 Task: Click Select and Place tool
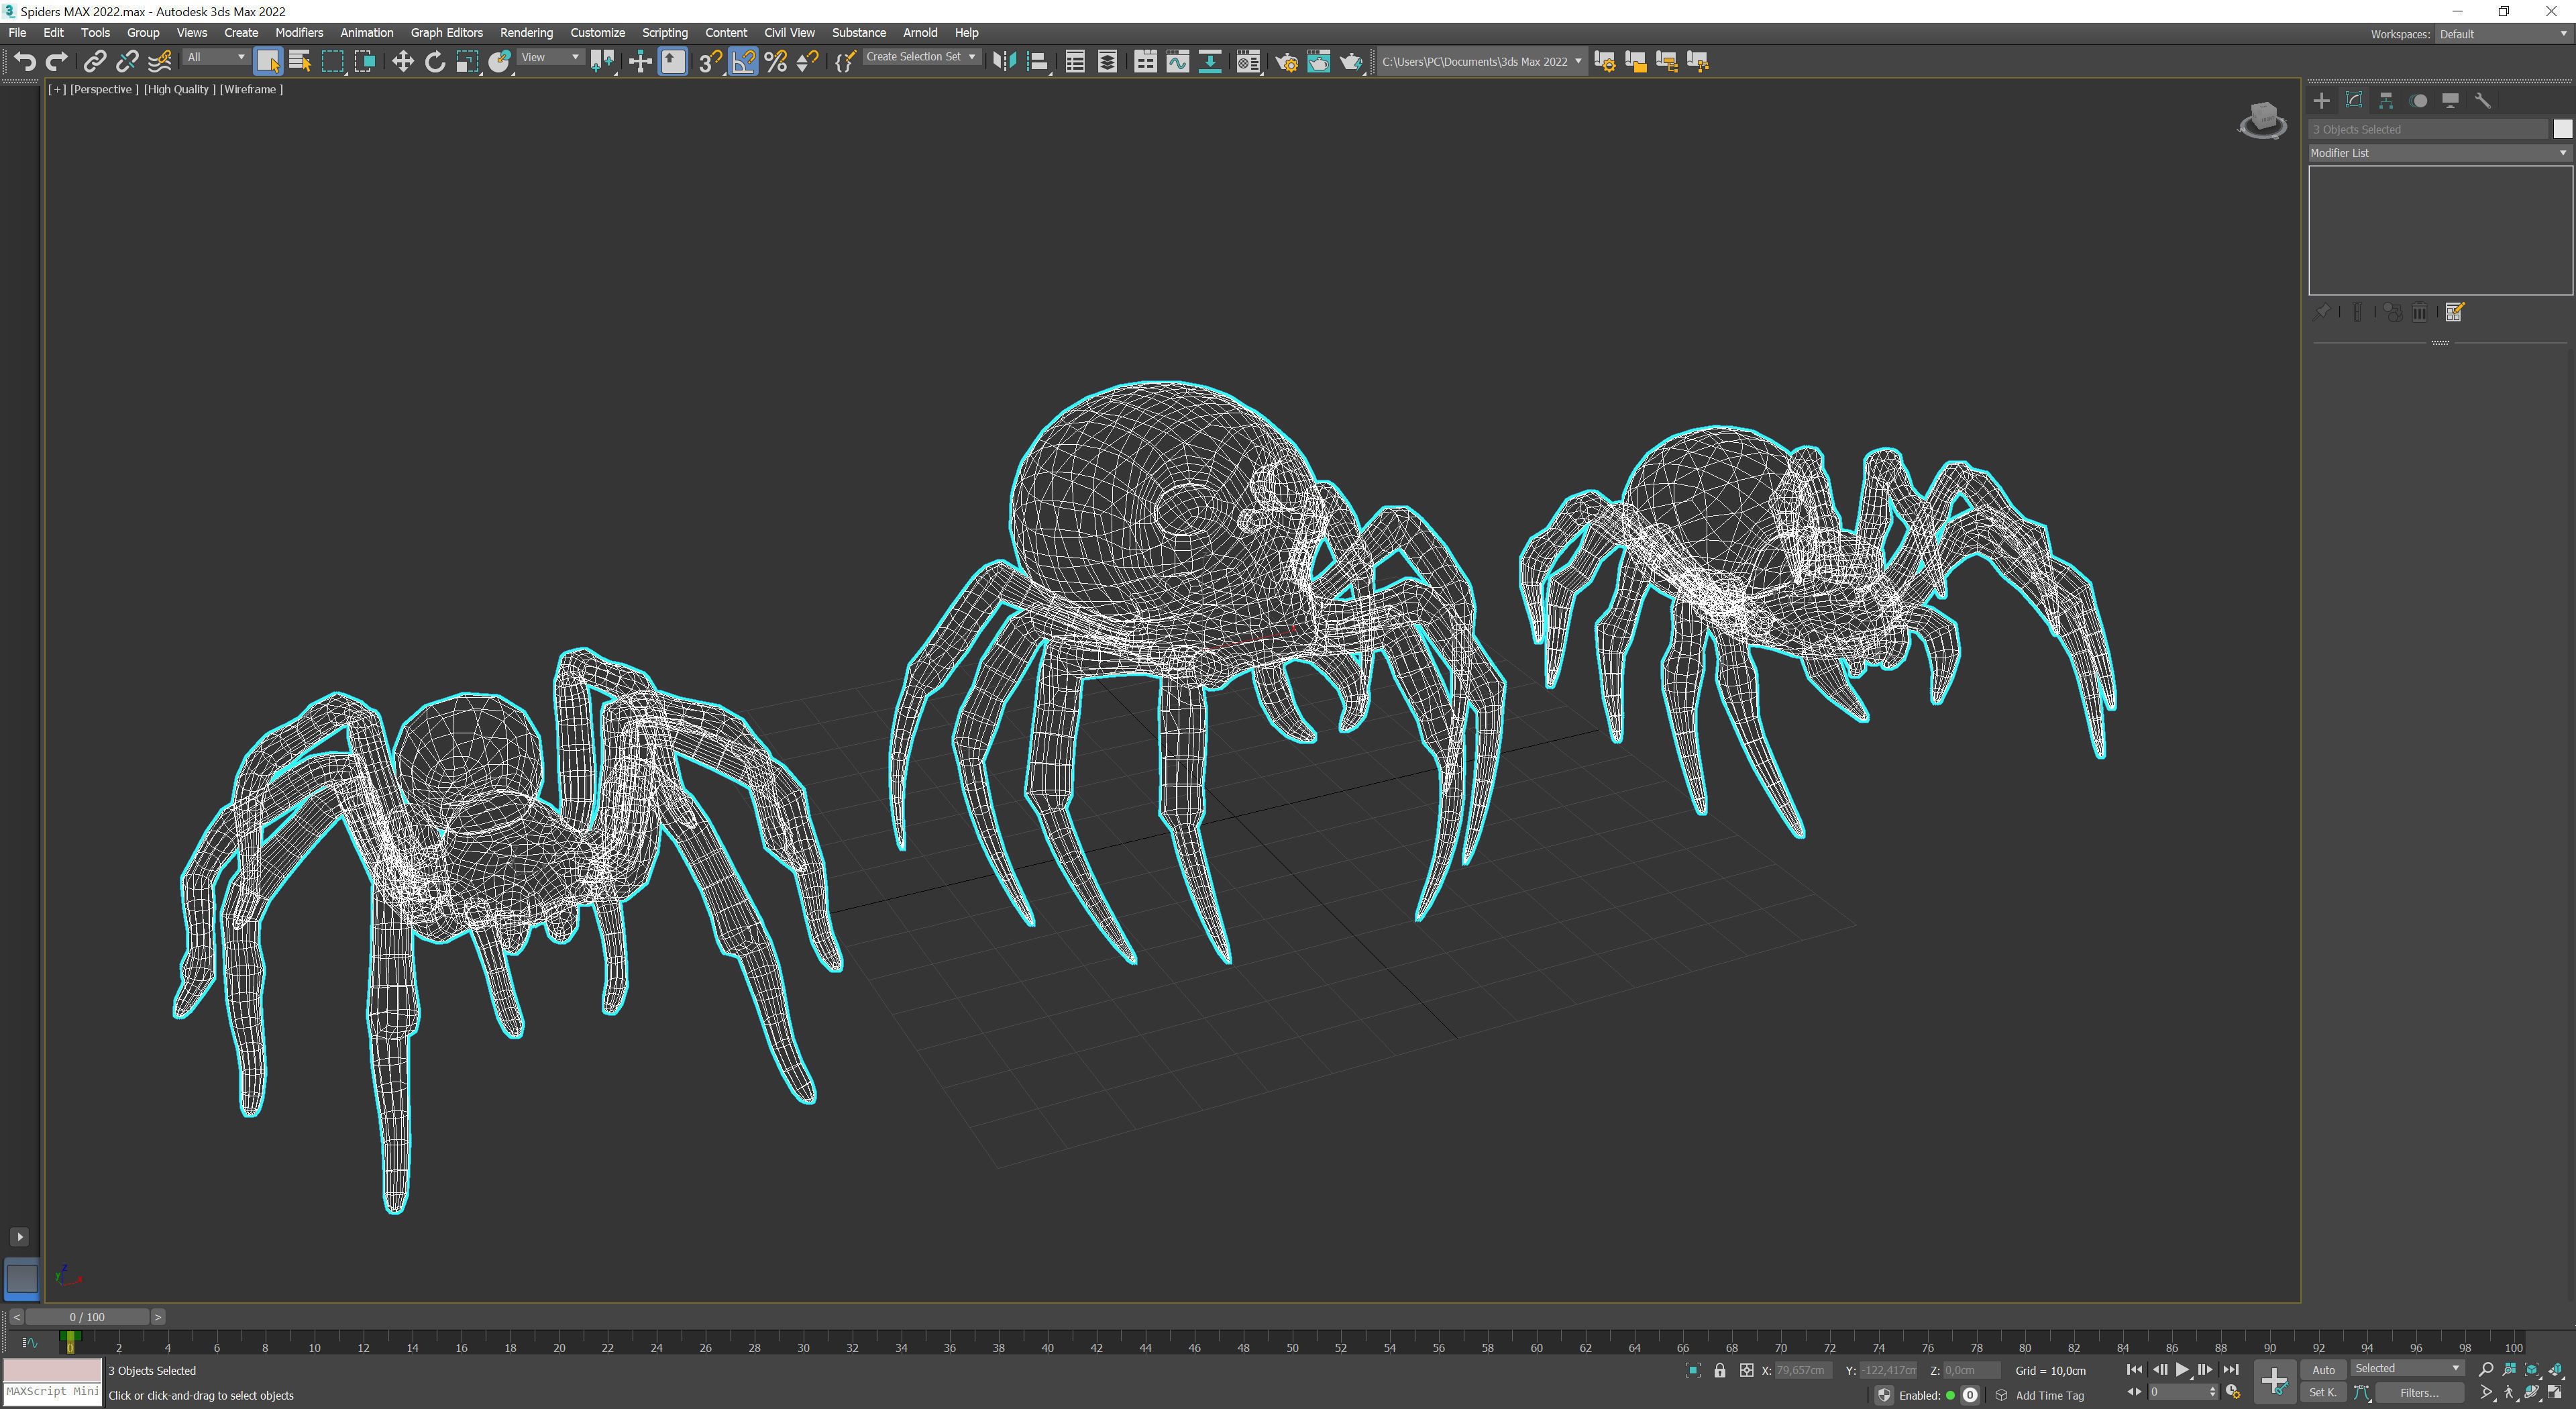click(500, 62)
